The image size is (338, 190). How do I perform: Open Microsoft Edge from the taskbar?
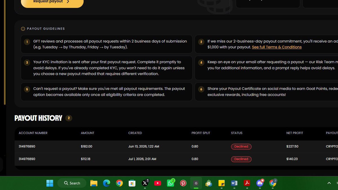click(106, 183)
